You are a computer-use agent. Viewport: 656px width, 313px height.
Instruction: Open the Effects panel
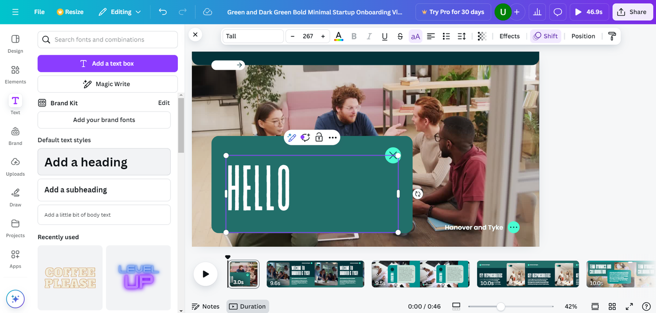(509, 36)
